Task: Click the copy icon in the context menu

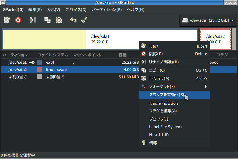Action: pos(144,70)
